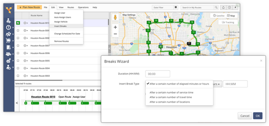The width and height of the screenshot is (269, 126).
Task: Open the user settings gear sidebar icon
Action: [x=9, y=67]
